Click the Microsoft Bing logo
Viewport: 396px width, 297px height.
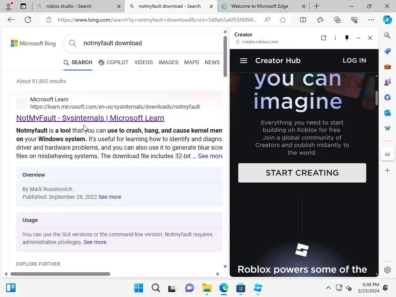33,43
